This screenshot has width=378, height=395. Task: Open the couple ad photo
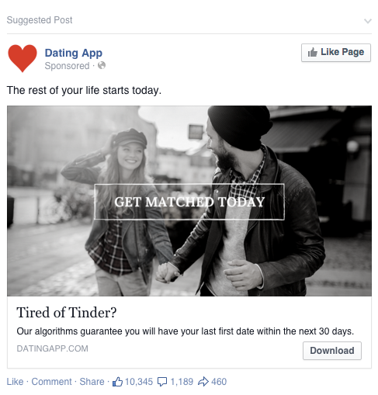pos(189,201)
